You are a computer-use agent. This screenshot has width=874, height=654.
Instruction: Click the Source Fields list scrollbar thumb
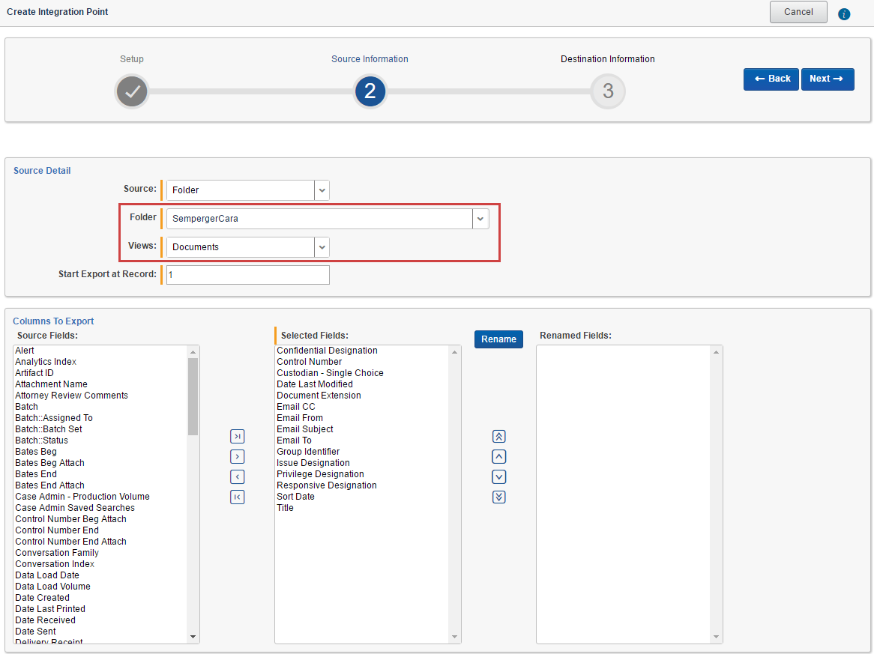point(193,396)
